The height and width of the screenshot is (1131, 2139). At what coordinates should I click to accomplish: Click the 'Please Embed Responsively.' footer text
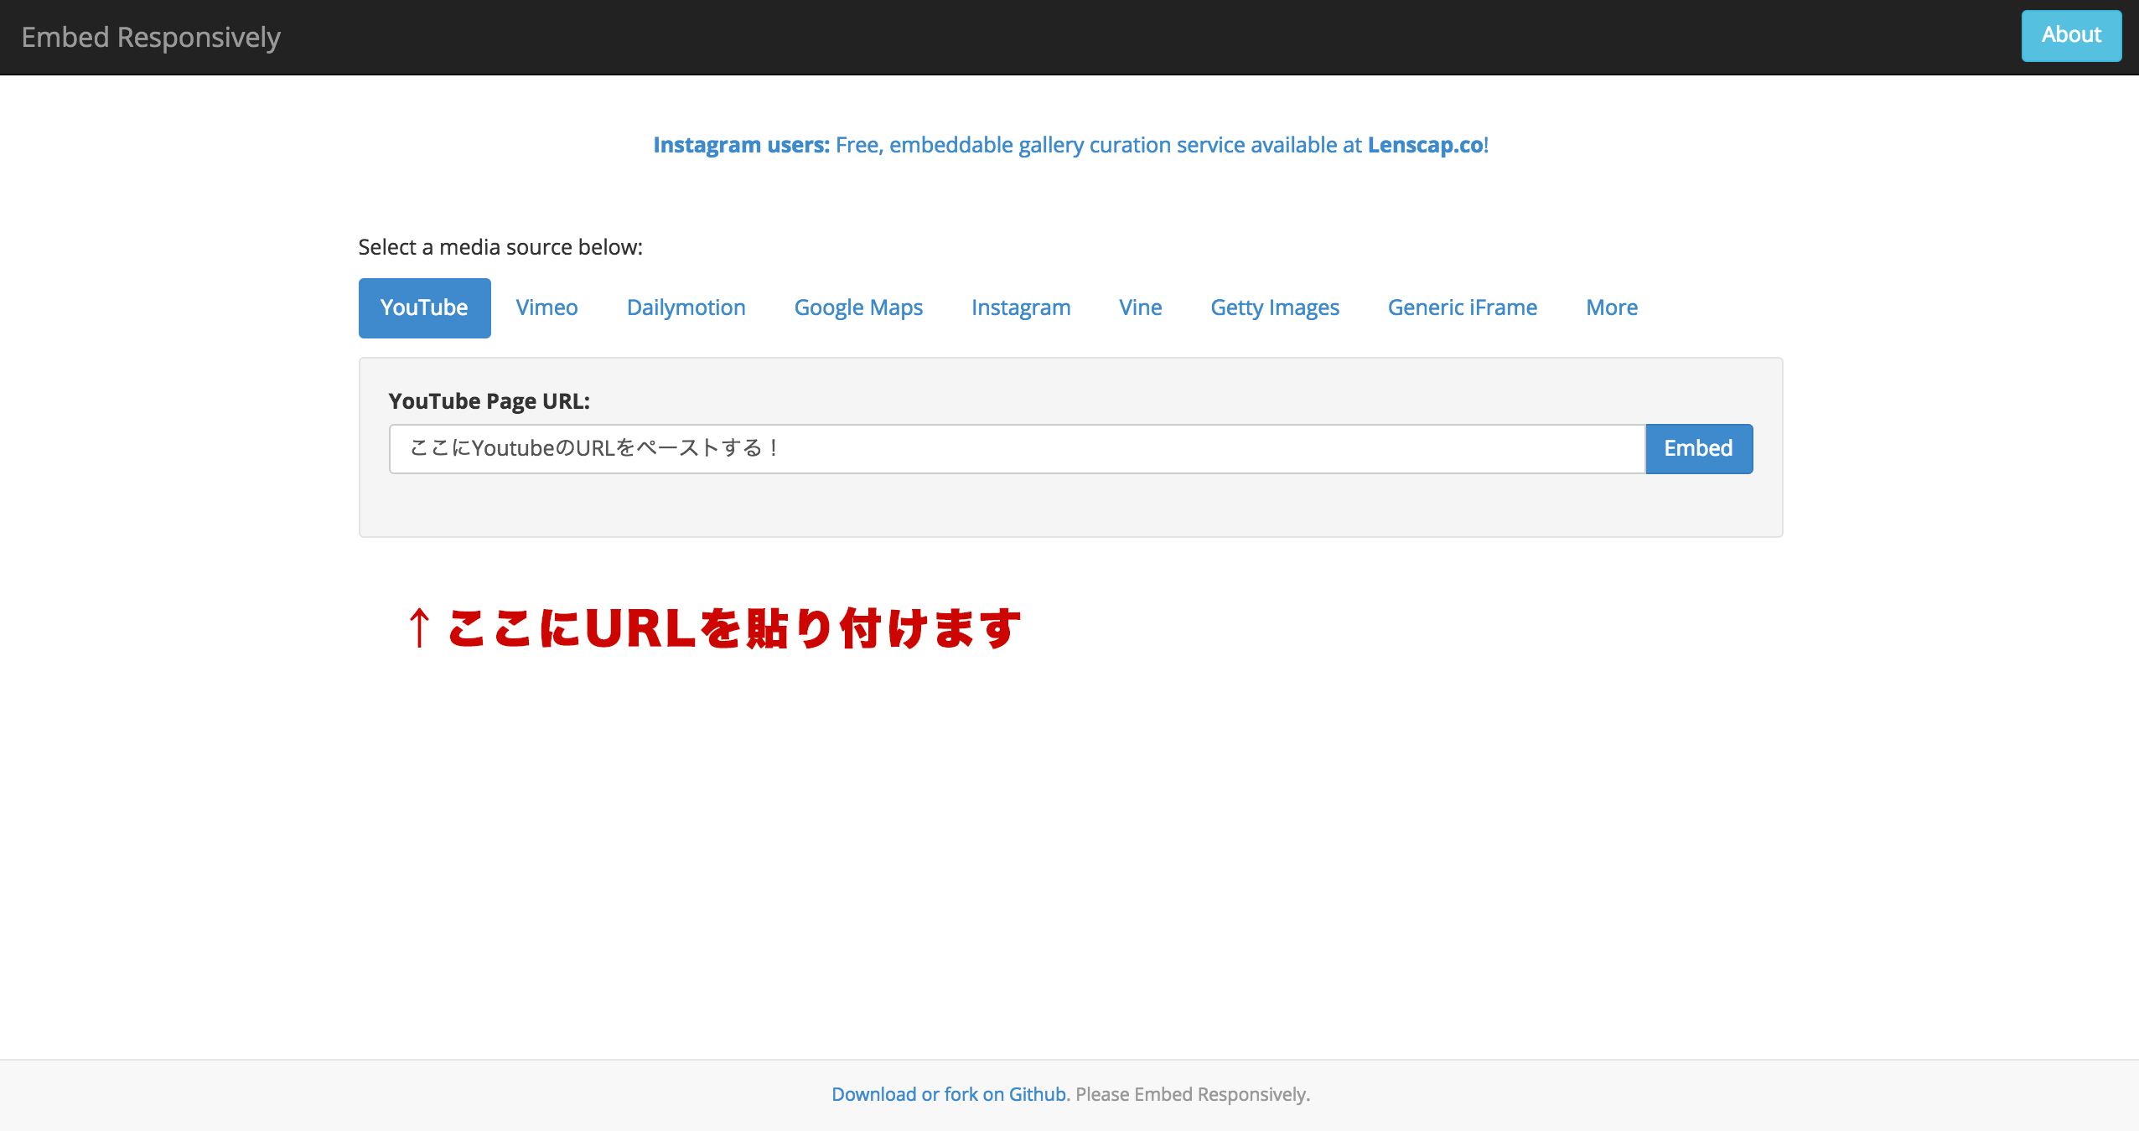pyautogui.click(x=1192, y=1094)
